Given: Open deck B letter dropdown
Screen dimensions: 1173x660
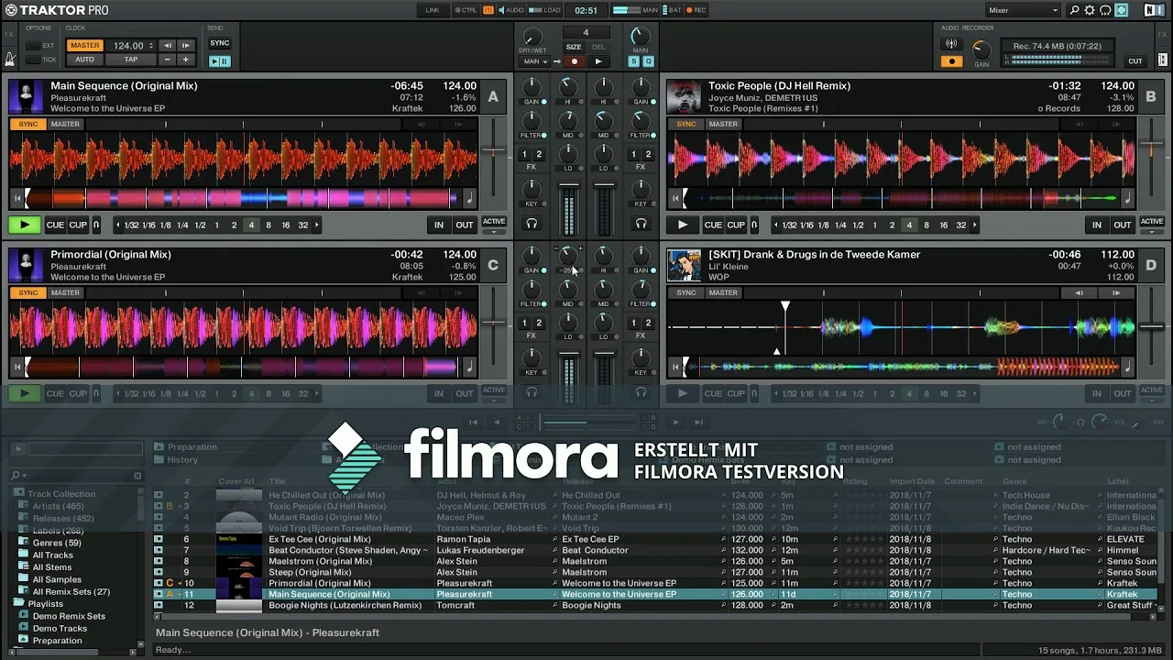Looking at the screenshot, I should [x=1151, y=97].
